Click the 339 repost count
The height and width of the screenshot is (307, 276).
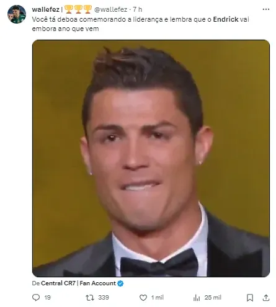pos(104,298)
